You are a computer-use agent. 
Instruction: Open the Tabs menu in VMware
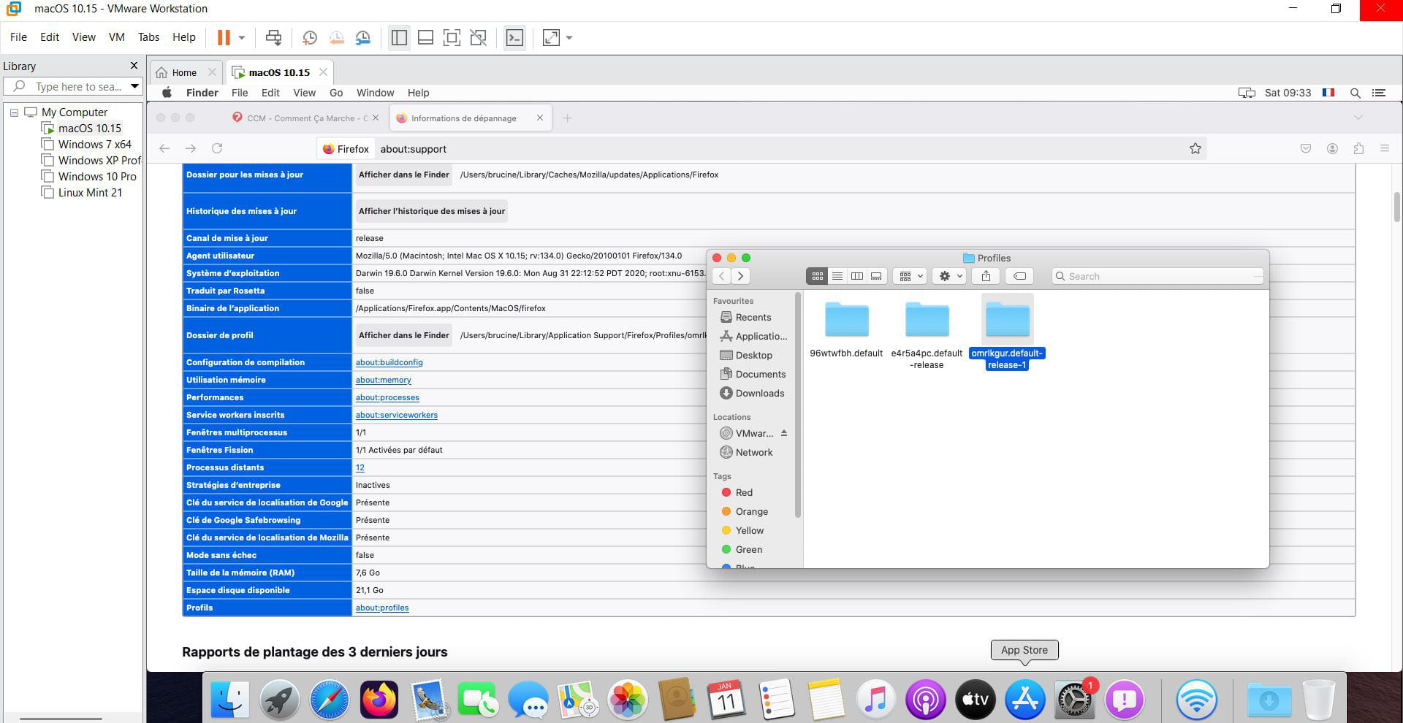tap(148, 37)
